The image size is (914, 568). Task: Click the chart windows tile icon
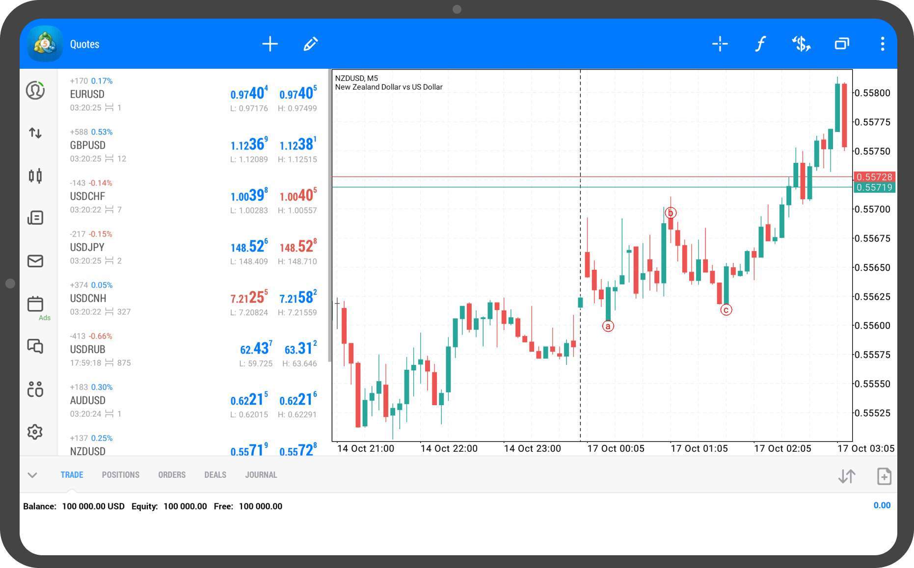(x=842, y=44)
